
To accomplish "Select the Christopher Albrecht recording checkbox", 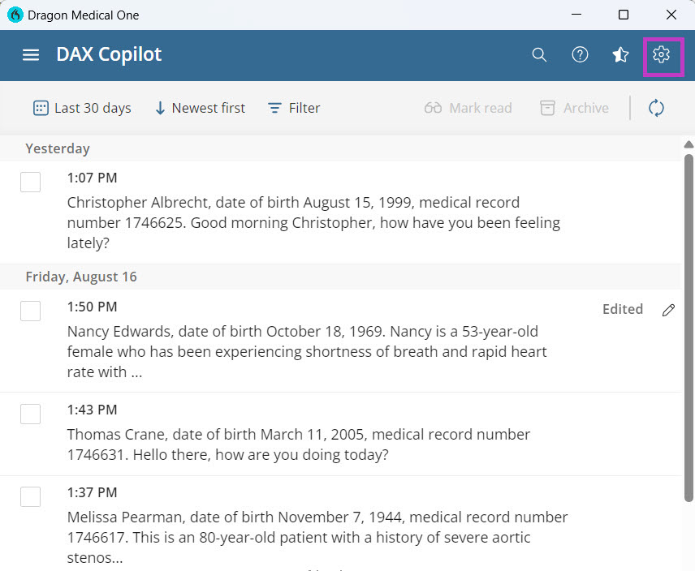I will [x=30, y=182].
